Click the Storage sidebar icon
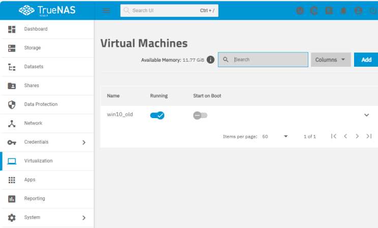Viewport: 378px width, 228px height. pyautogui.click(x=12, y=48)
